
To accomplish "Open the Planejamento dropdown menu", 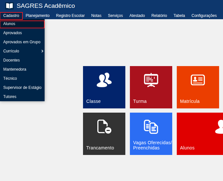I will click(x=37, y=16).
